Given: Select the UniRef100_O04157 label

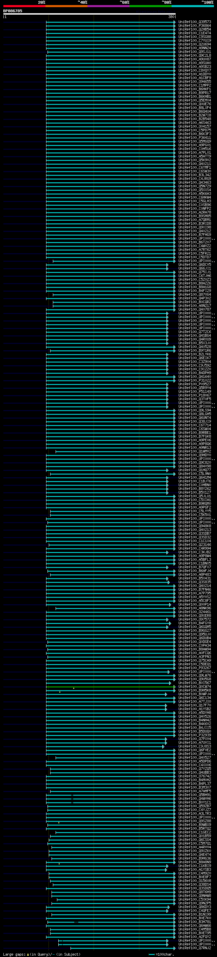Looking at the screenshot, I should pos(195,126).
